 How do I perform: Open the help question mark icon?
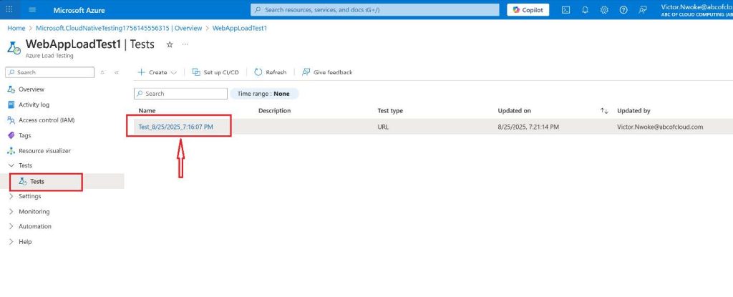[623, 10]
